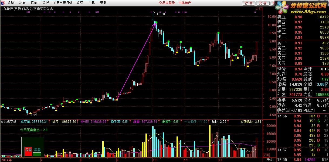Click the 十日换手: 11.50 indicator value

[x=196, y=122]
